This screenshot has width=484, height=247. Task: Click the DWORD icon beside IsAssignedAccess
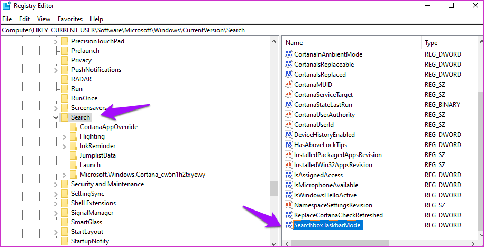[x=289, y=175]
